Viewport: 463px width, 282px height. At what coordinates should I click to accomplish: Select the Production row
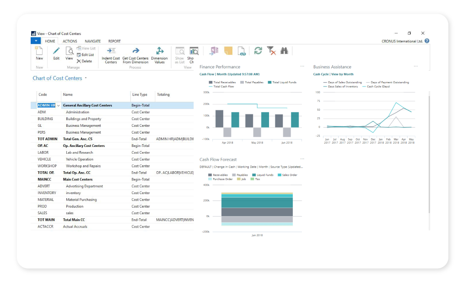pos(112,206)
